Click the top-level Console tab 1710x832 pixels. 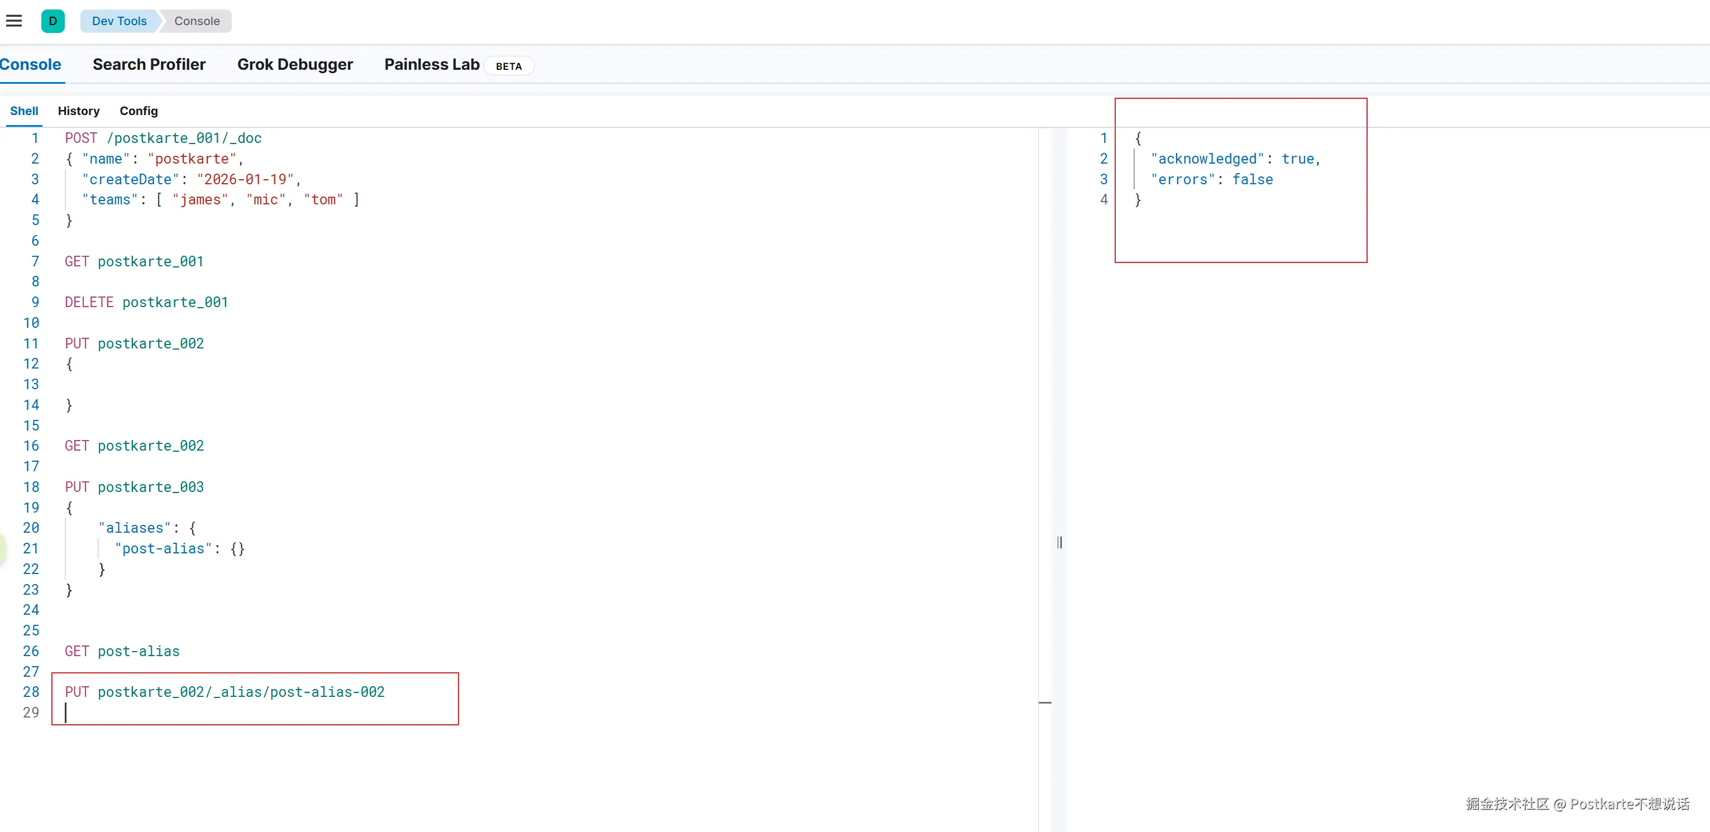coord(31,64)
